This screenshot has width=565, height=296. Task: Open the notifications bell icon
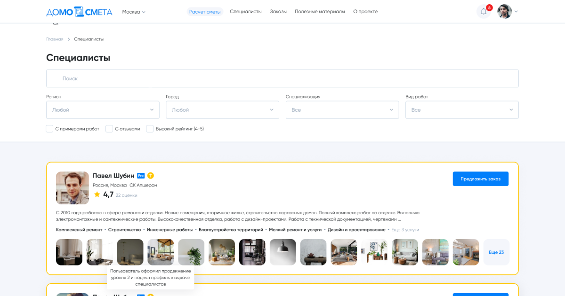pyautogui.click(x=484, y=11)
